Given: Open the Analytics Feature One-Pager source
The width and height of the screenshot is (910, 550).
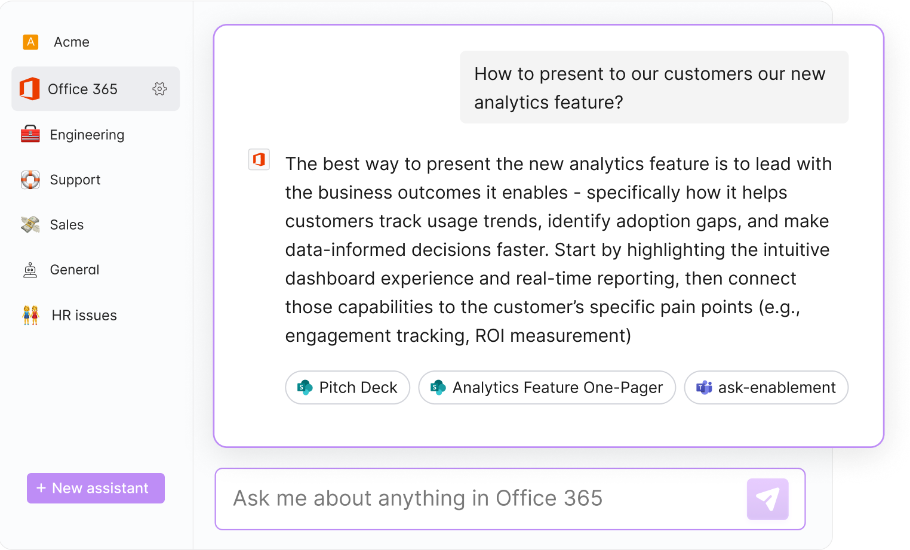Looking at the screenshot, I should tap(547, 388).
